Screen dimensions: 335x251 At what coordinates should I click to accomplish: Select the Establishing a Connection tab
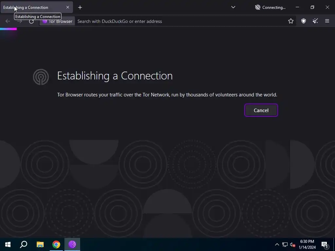[37, 7]
